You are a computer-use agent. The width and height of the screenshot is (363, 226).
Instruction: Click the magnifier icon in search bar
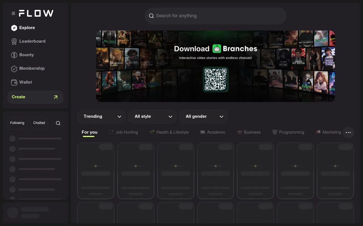(151, 16)
